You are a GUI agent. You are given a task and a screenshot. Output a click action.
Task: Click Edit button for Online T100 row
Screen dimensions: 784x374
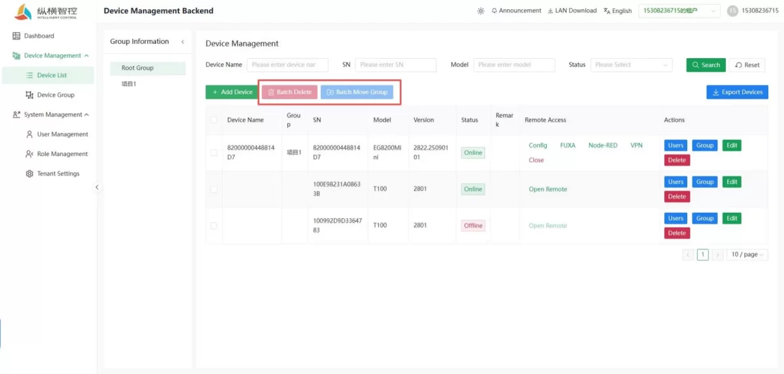point(732,182)
